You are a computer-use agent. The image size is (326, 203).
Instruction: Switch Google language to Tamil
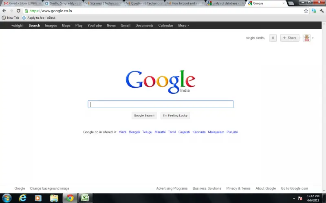click(x=172, y=132)
